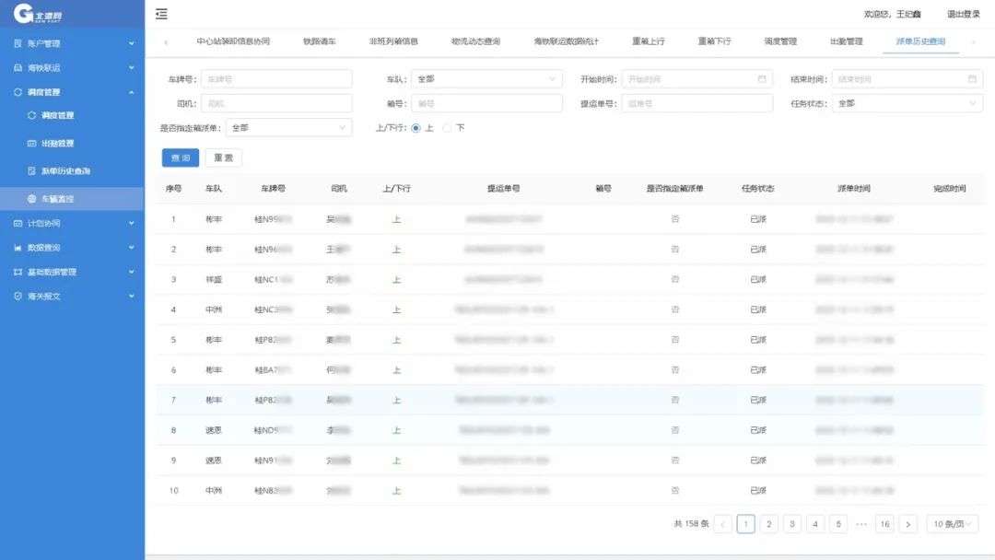Open calendar icon in 结束时间 field
995x560 pixels.
(x=972, y=79)
